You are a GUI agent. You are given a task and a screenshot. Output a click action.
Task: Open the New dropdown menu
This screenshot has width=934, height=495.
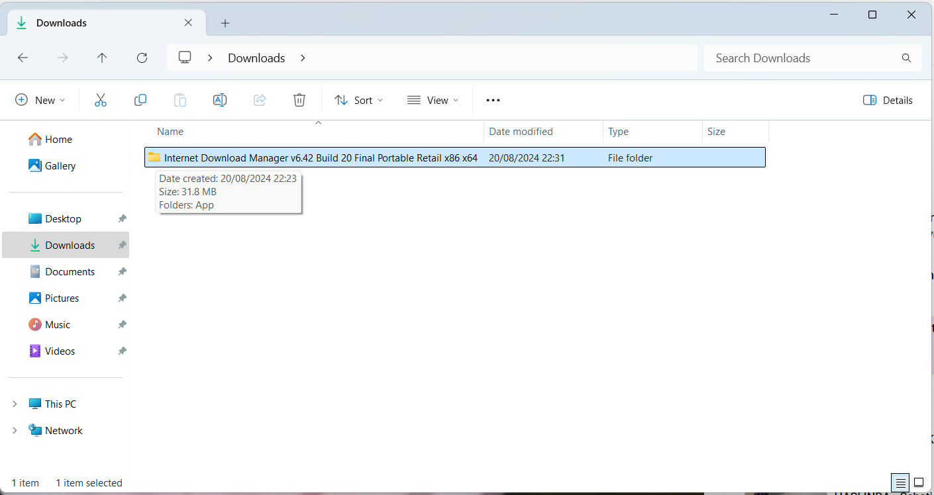(40, 100)
